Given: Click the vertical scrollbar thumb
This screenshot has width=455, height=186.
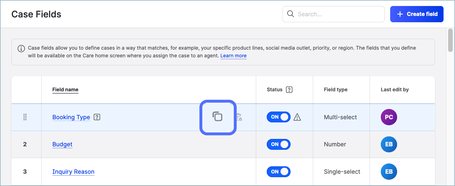Looking at the screenshot, I should tap(450, 40).
